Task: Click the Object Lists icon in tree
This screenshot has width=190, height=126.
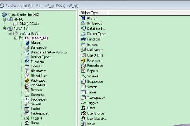Action: click(x=27, y=76)
